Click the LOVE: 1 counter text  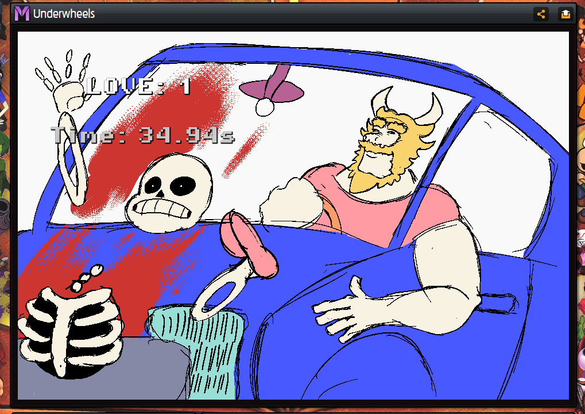(x=139, y=86)
